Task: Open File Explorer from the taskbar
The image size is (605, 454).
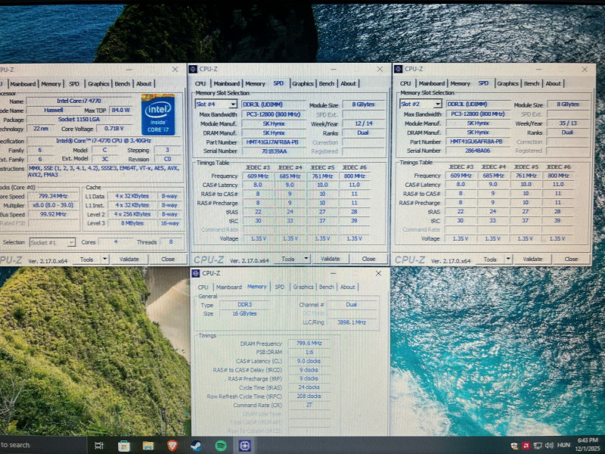Action: pyautogui.click(x=148, y=446)
